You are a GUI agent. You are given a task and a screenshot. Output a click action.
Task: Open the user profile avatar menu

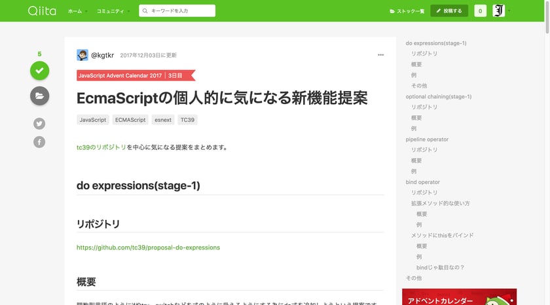tap(498, 11)
